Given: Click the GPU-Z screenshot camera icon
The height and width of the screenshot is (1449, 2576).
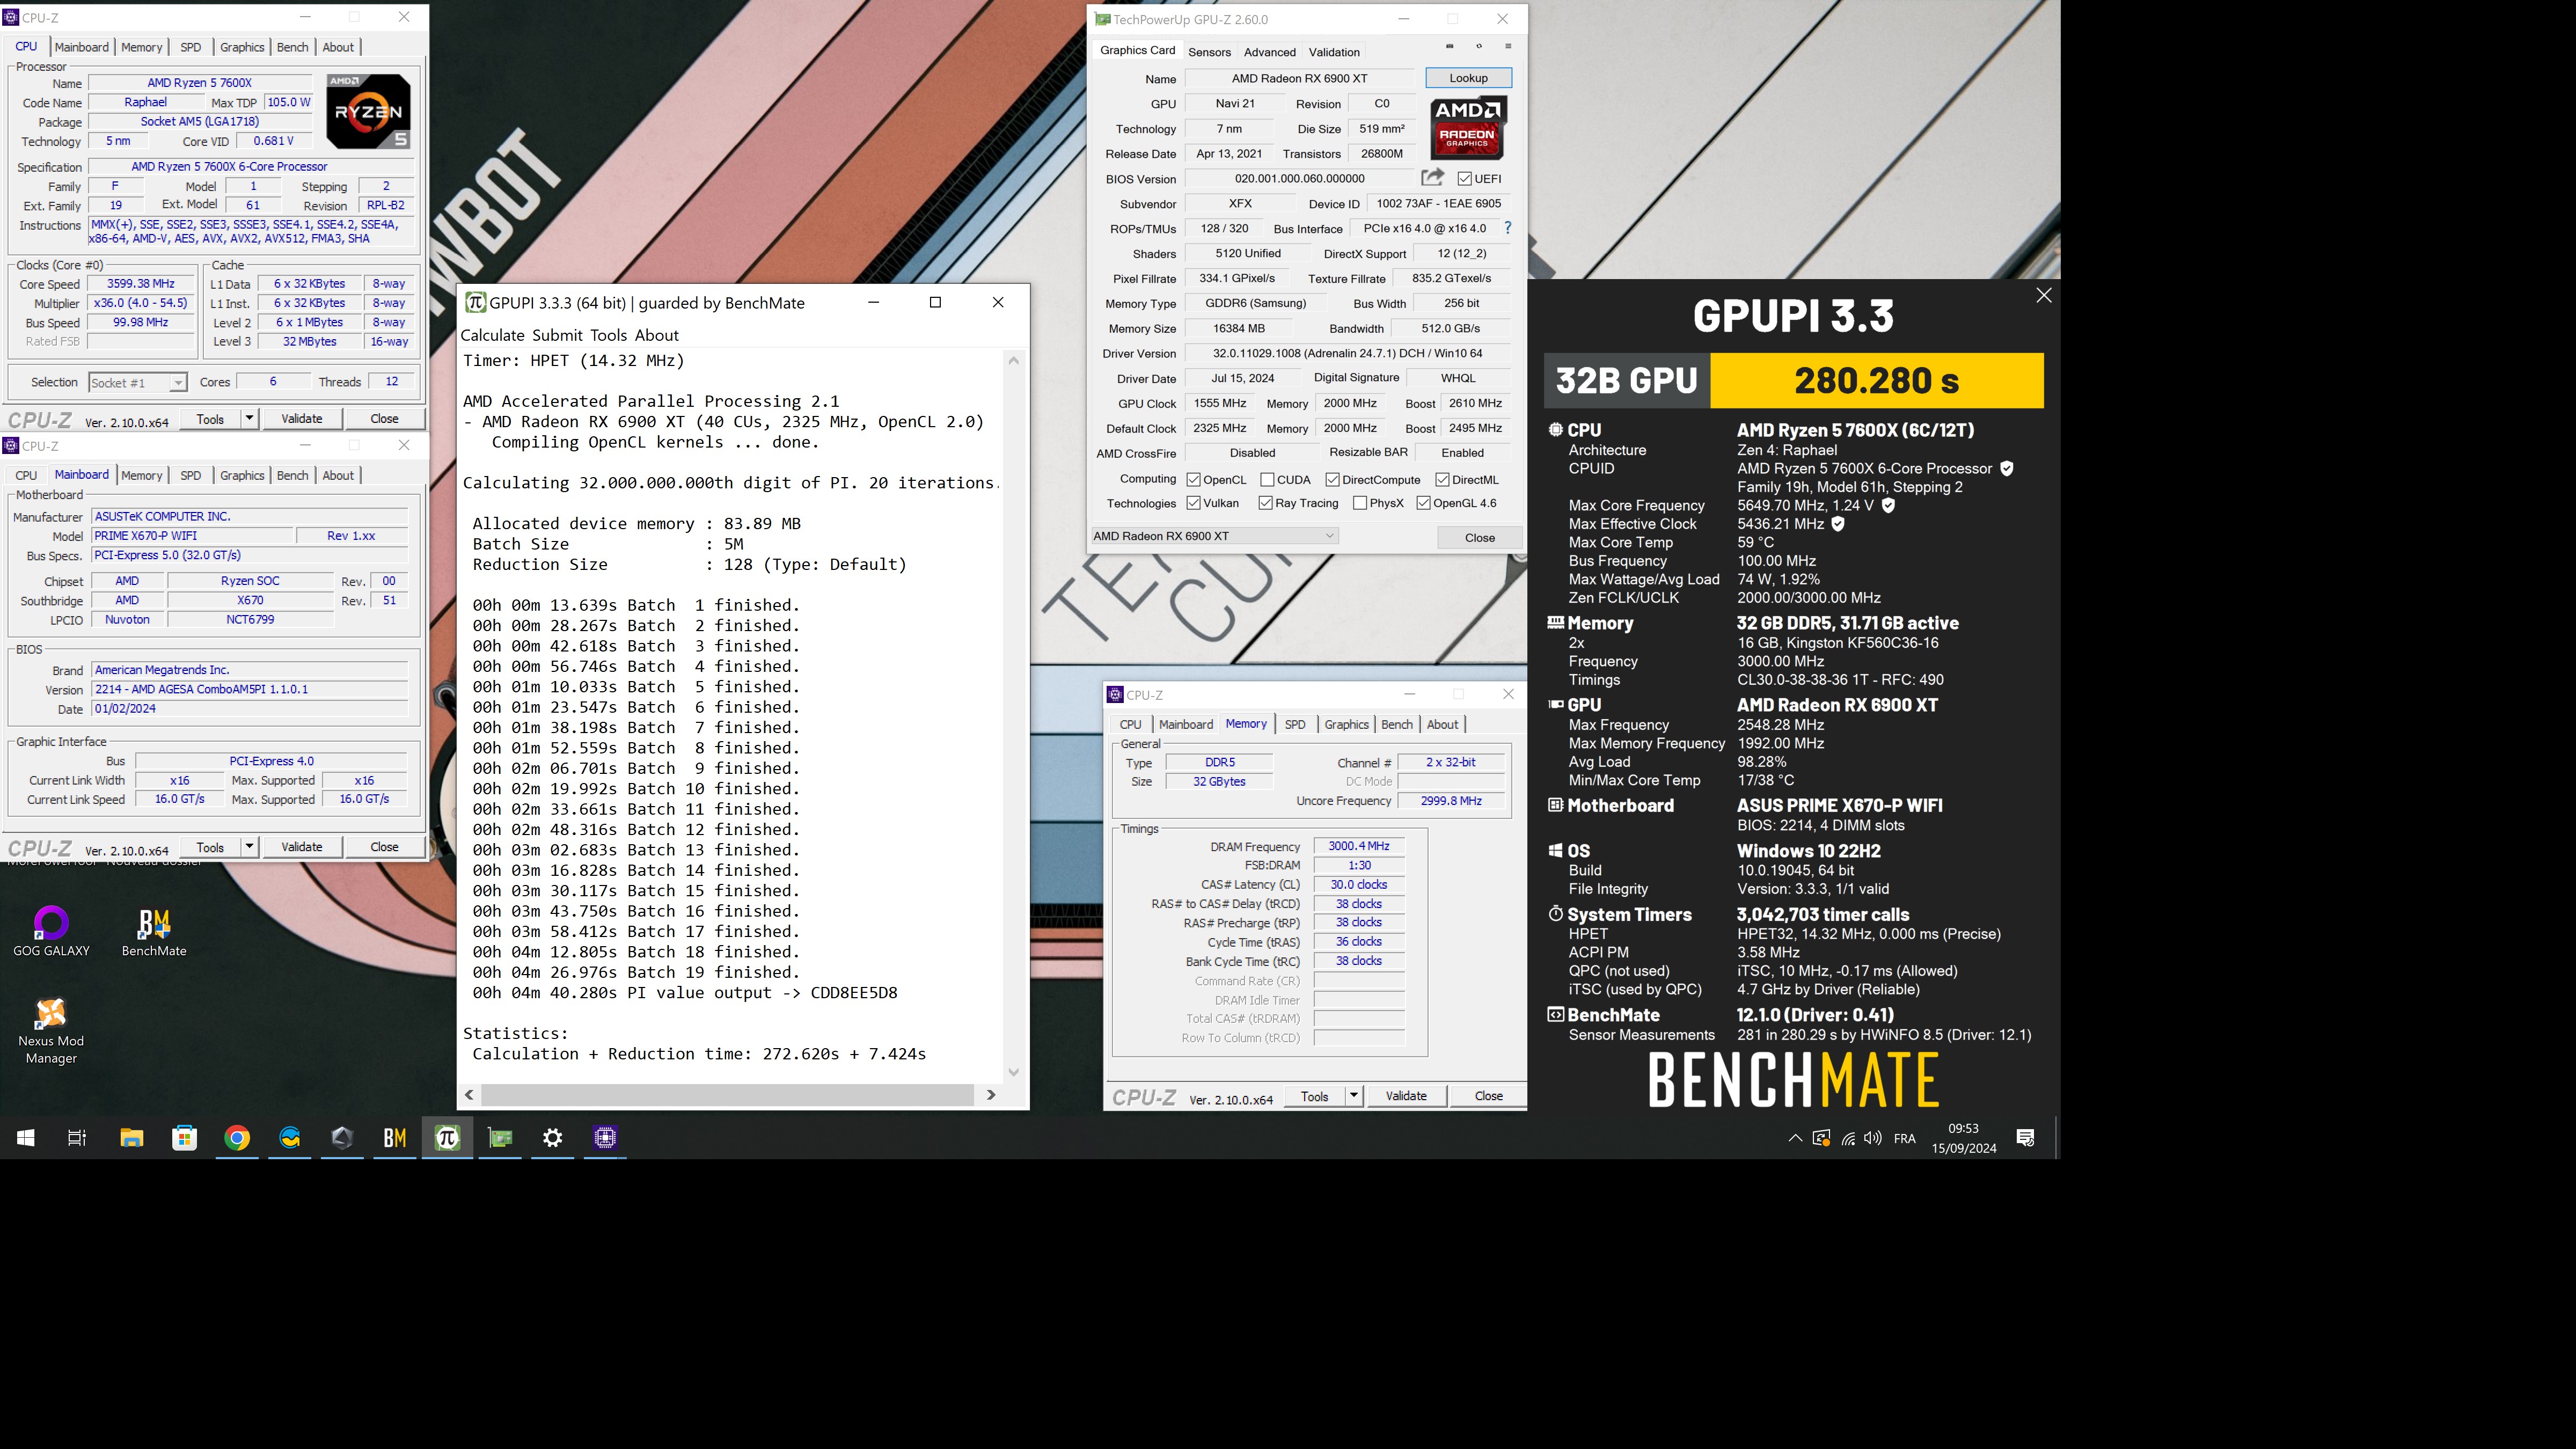Looking at the screenshot, I should pyautogui.click(x=1449, y=46).
